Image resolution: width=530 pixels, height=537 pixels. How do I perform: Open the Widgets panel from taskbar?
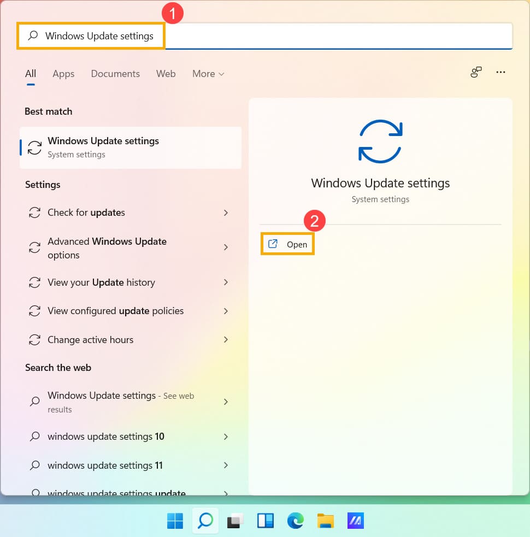(265, 521)
